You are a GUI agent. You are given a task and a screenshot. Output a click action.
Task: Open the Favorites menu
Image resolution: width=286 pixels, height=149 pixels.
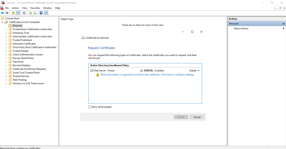tap(35, 8)
